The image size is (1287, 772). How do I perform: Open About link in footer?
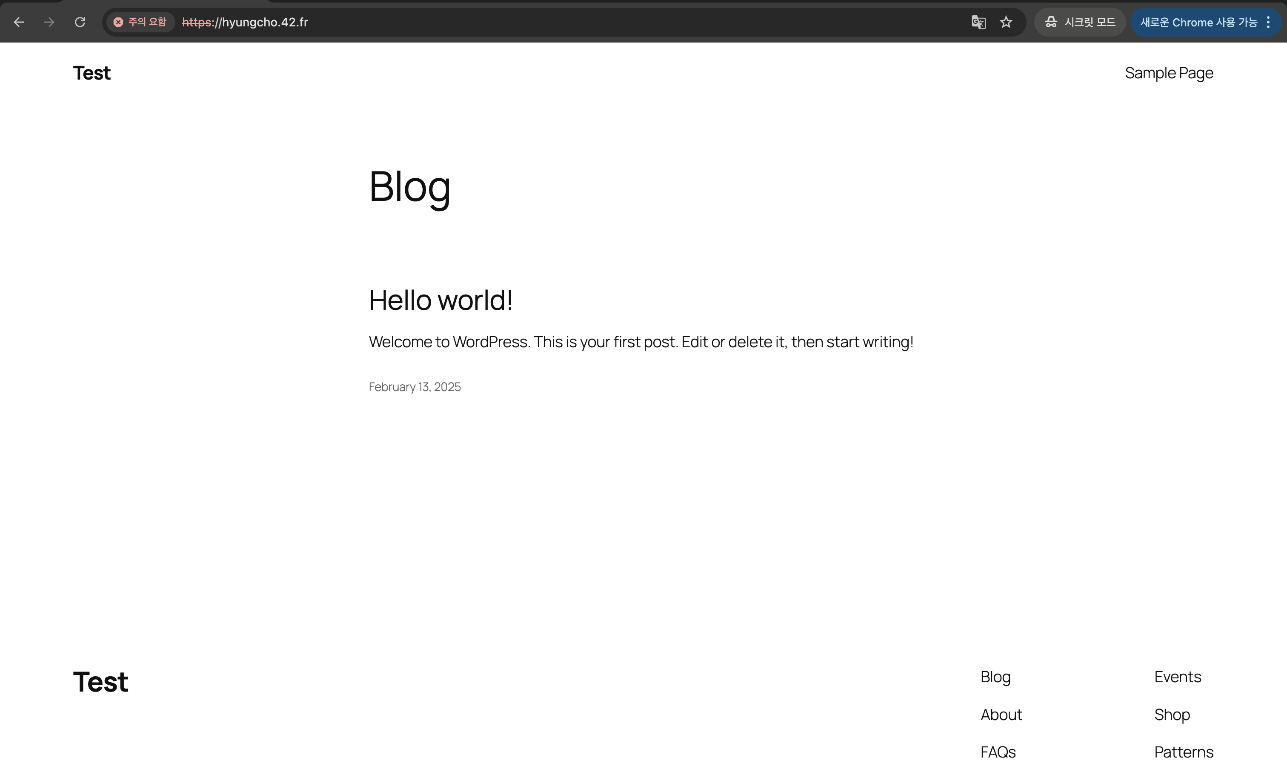coord(1001,715)
